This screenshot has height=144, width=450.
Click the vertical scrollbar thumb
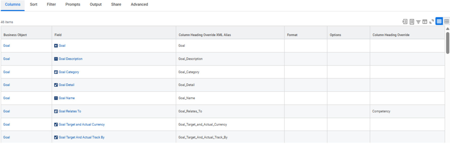[447, 43]
